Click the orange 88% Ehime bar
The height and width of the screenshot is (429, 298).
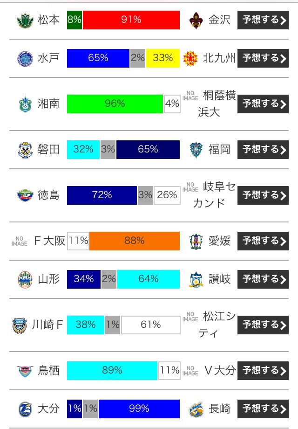135,241
